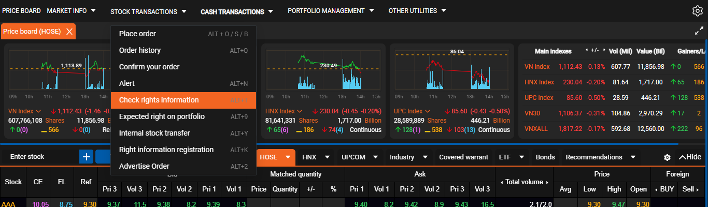Open the settings gear icon
This screenshot has height=207, width=708.
pyautogui.click(x=697, y=11)
